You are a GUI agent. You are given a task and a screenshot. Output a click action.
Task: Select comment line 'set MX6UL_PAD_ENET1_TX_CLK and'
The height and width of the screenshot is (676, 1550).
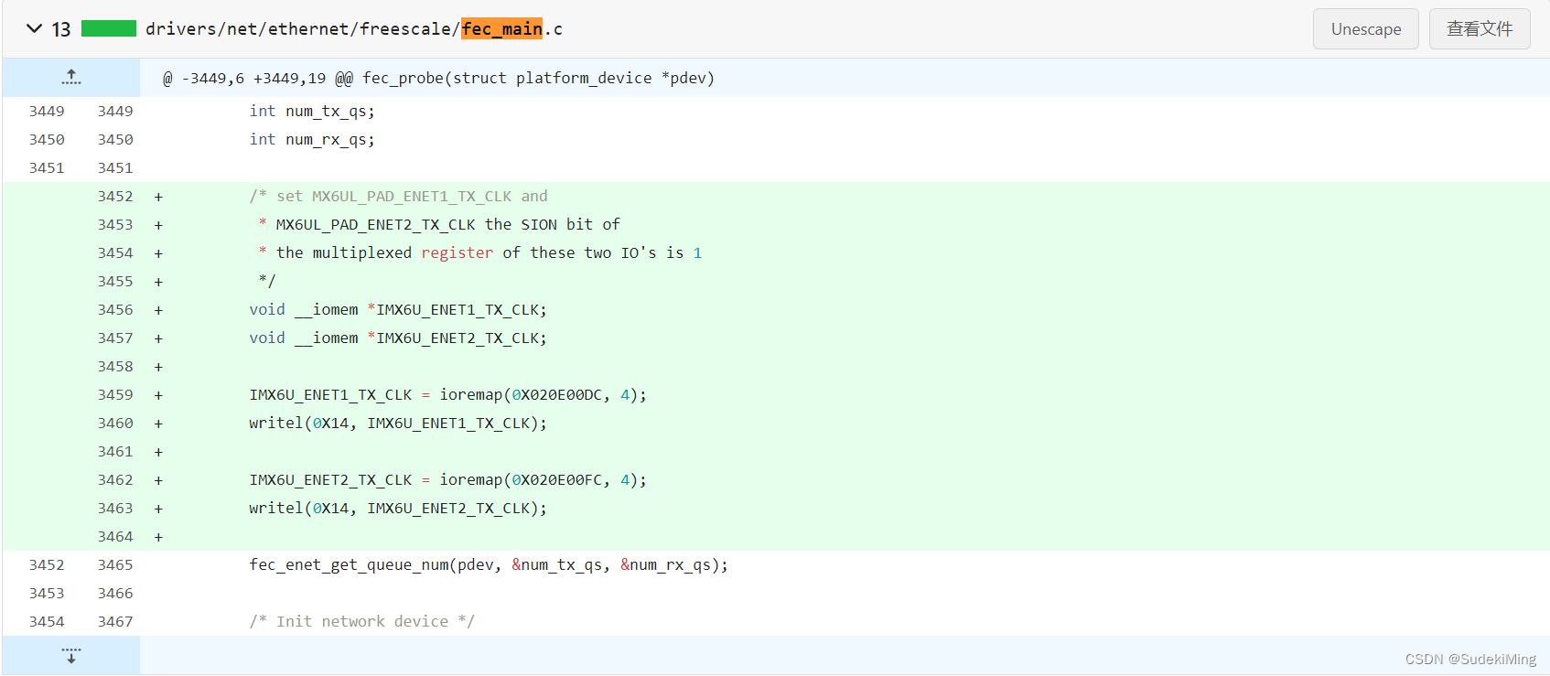coord(398,196)
